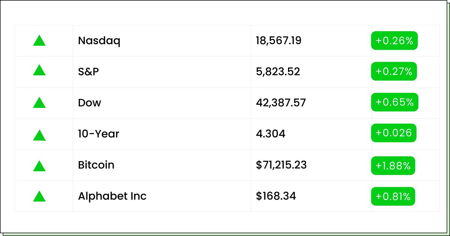Click the +0.27% change badge
450x236 pixels.
pos(394,71)
